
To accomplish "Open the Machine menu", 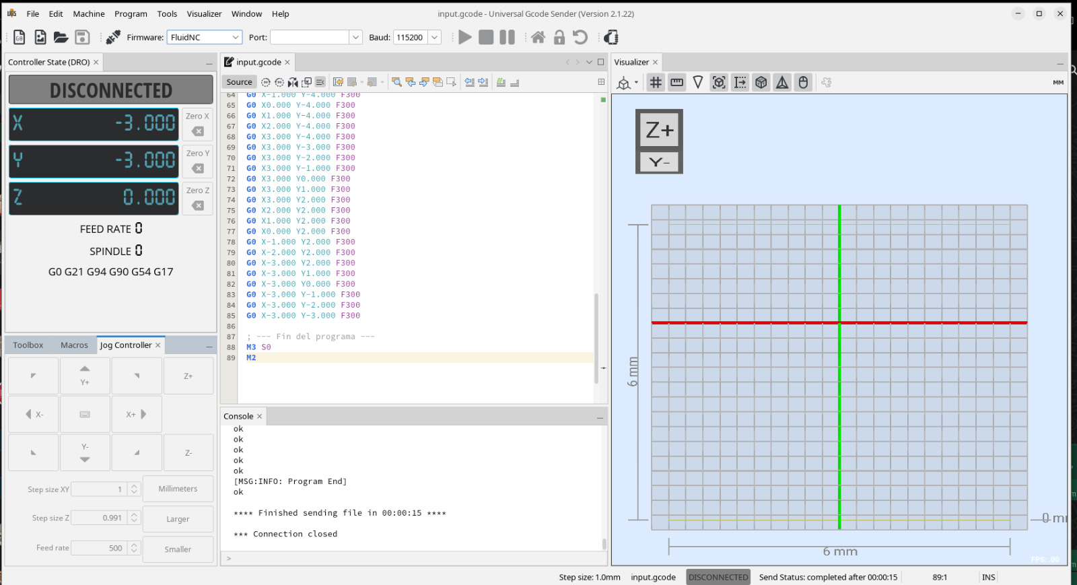I will click(x=89, y=13).
